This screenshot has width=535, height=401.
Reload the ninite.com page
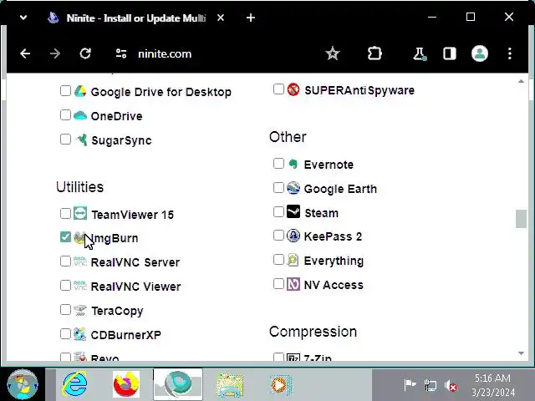[85, 53]
